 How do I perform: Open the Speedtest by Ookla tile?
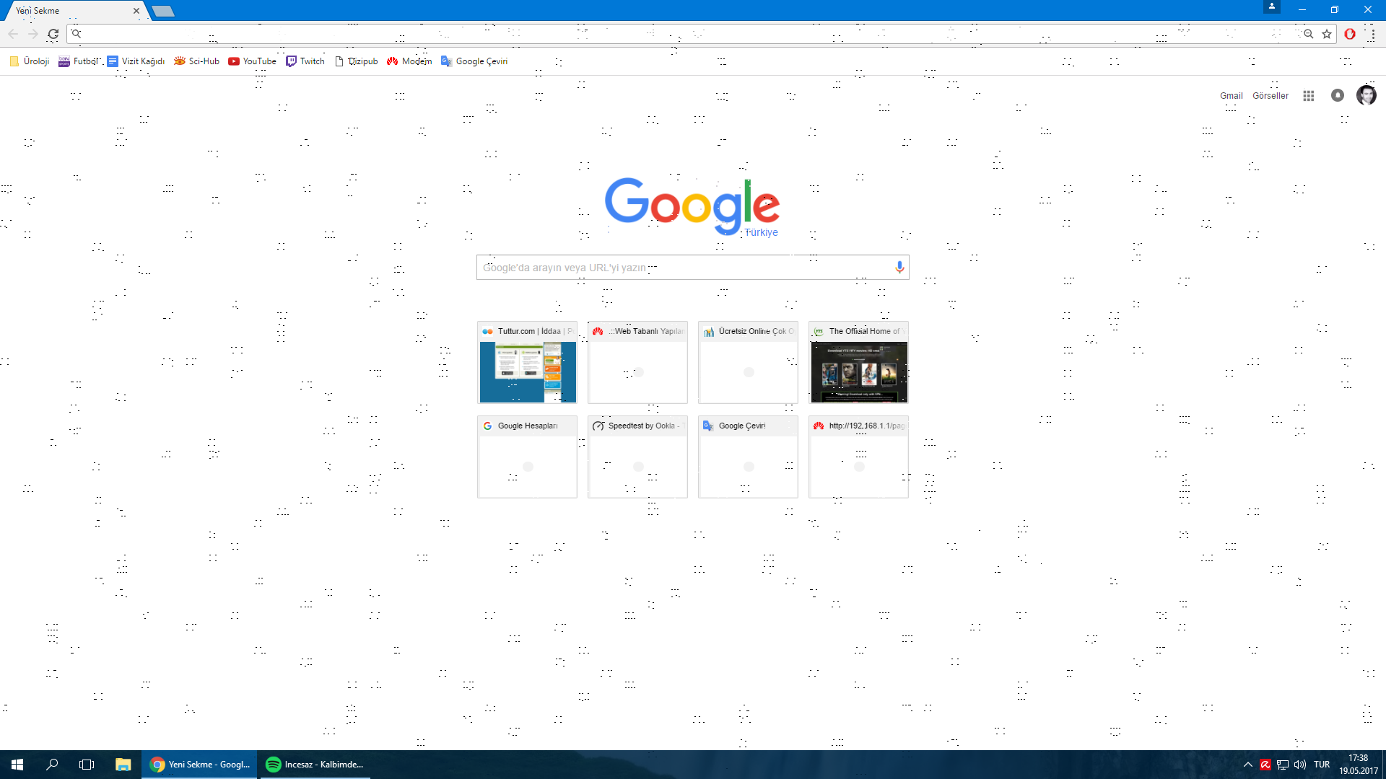637,457
